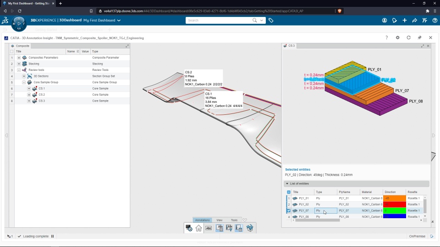Screen dimensions: 440x247
Task: Sort by the Direction column header
Action: [394, 192]
